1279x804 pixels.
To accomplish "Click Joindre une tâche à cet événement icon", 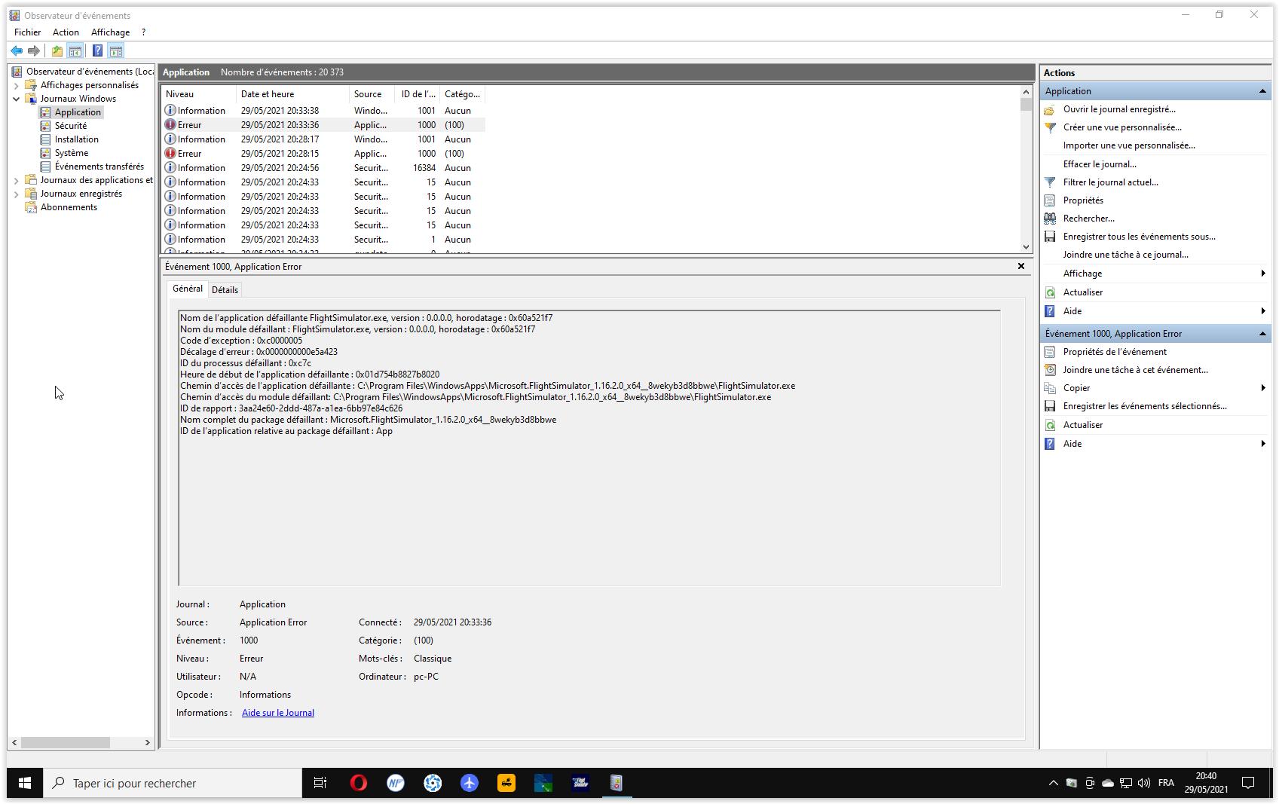I will (x=1050, y=370).
